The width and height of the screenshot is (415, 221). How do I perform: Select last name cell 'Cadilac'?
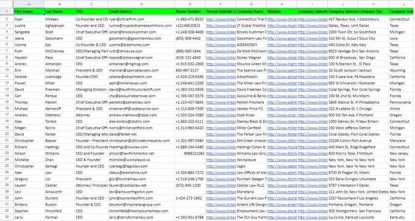tap(60, 185)
